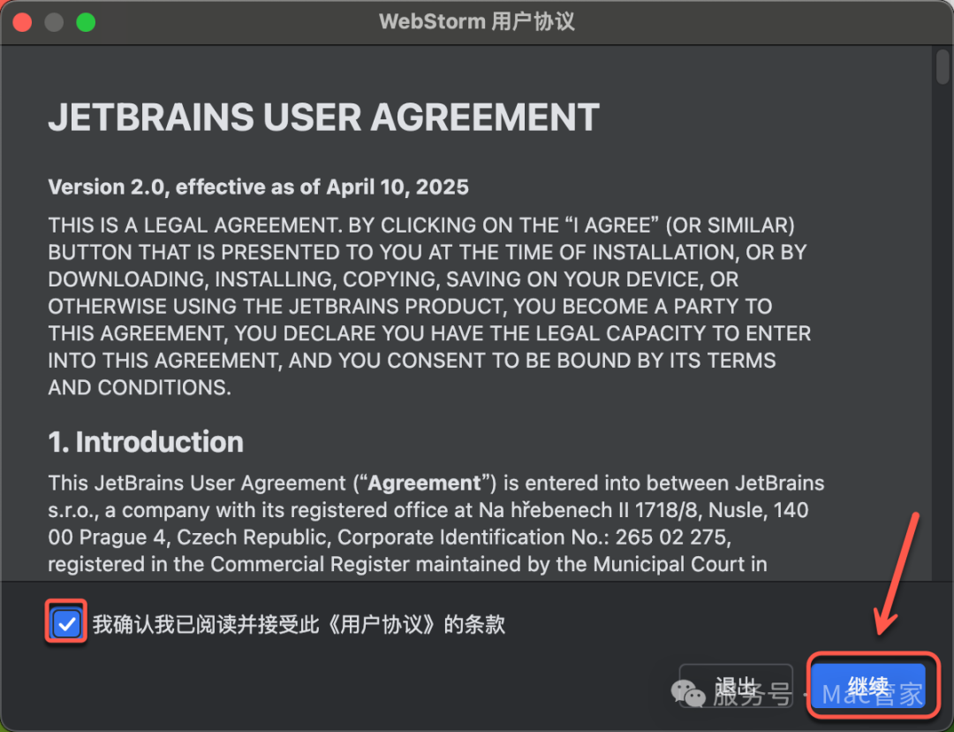Click the 1. Introduction section heading
Image resolution: width=954 pixels, height=732 pixels.
click(146, 442)
